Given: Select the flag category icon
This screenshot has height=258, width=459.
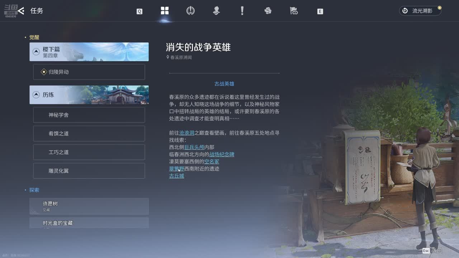Looking at the screenshot, I should [294, 11].
